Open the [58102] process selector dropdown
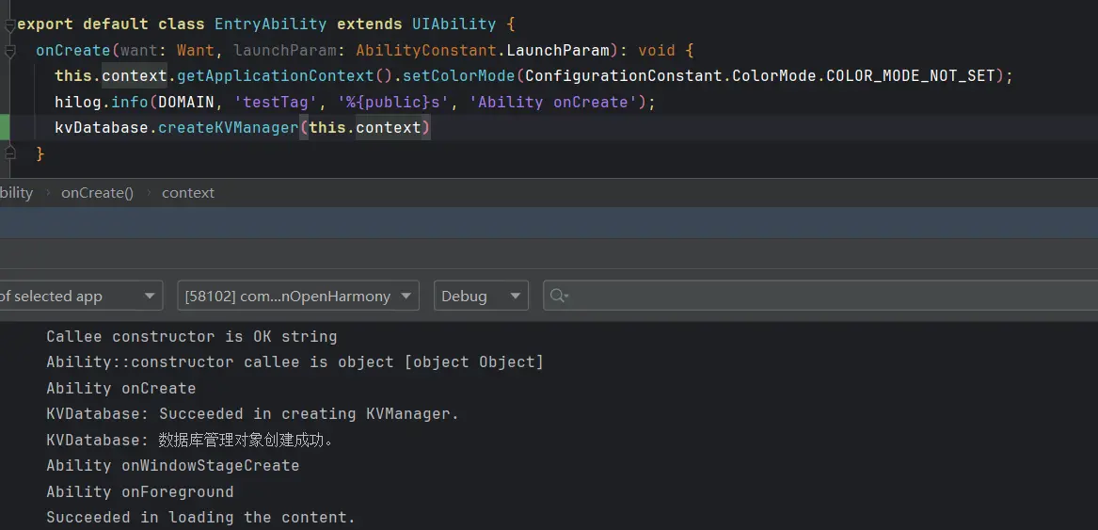 (297, 296)
